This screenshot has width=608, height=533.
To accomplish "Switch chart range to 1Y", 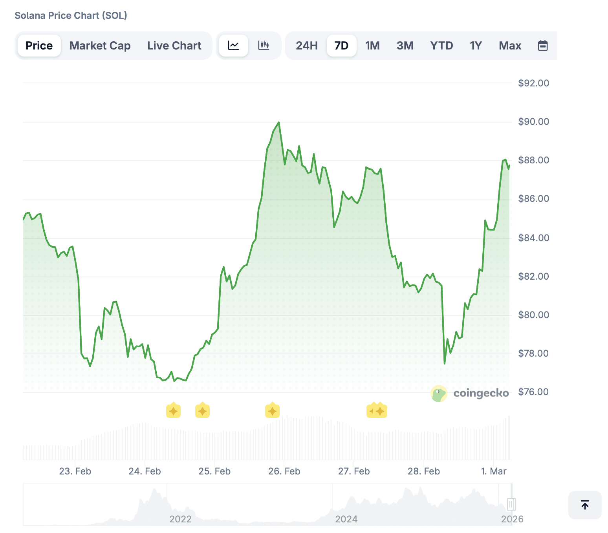I will (476, 46).
